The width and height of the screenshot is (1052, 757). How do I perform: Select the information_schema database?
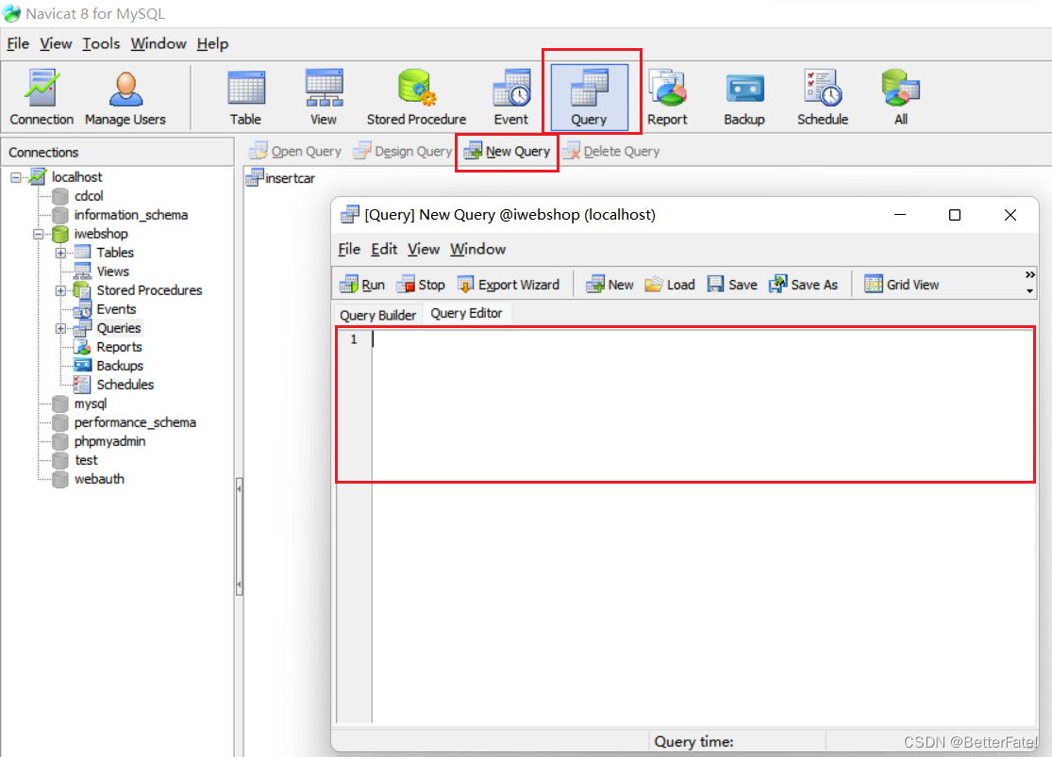point(120,215)
